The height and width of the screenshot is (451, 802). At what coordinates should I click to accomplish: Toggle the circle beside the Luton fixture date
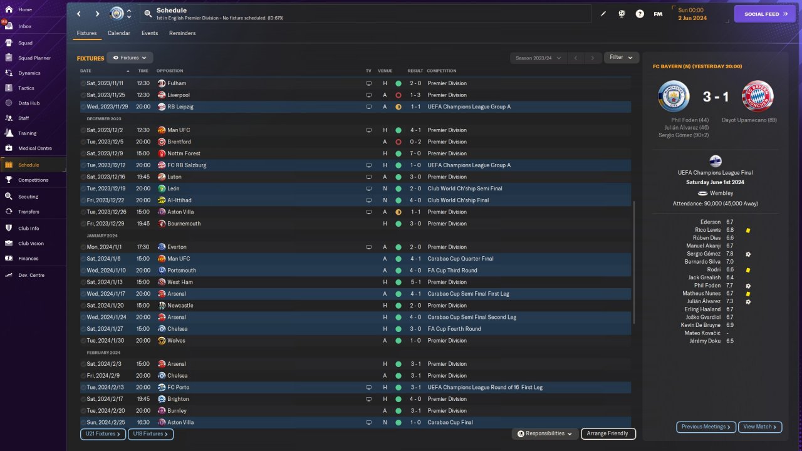[83, 177]
